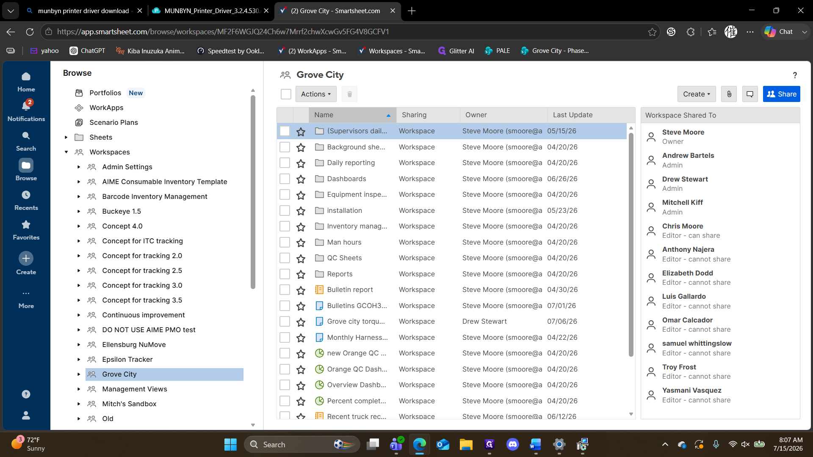Open Favorites in the left rail

point(26,230)
